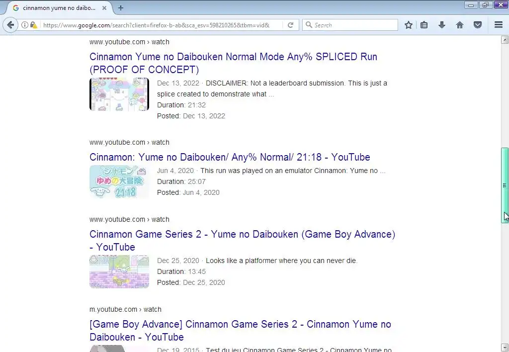Click the green vertical scrollbar thumb
The width and height of the screenshot is (509, 352).
pyautogui.click(x=505, y=185)
